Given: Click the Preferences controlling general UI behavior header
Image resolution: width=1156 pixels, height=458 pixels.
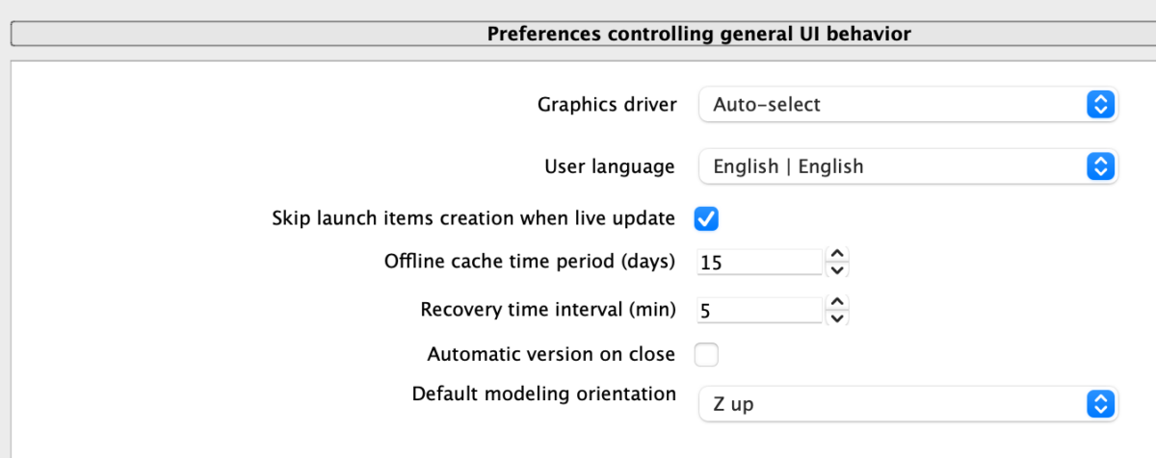Looking at the screenshot, I should click(698, 35).
